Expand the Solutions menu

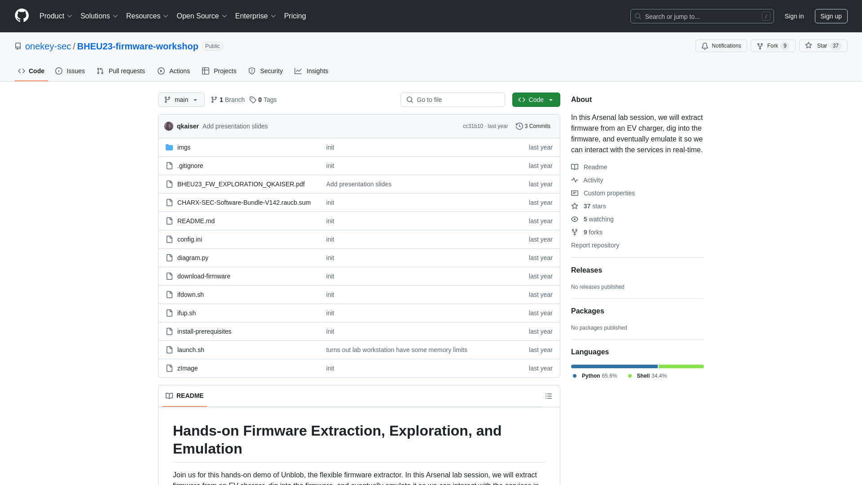click(x=99, y=16)
